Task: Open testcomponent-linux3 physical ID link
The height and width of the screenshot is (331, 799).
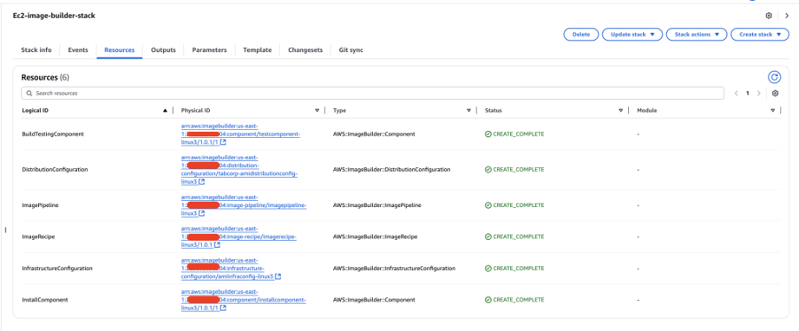Action: pyautogui.click(x=240, y=134)
